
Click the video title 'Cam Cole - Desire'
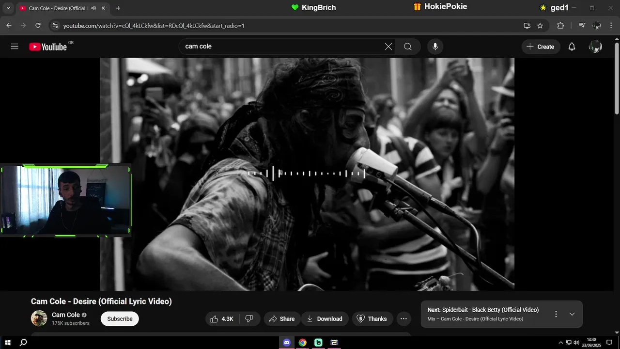(x=101, y=301)
